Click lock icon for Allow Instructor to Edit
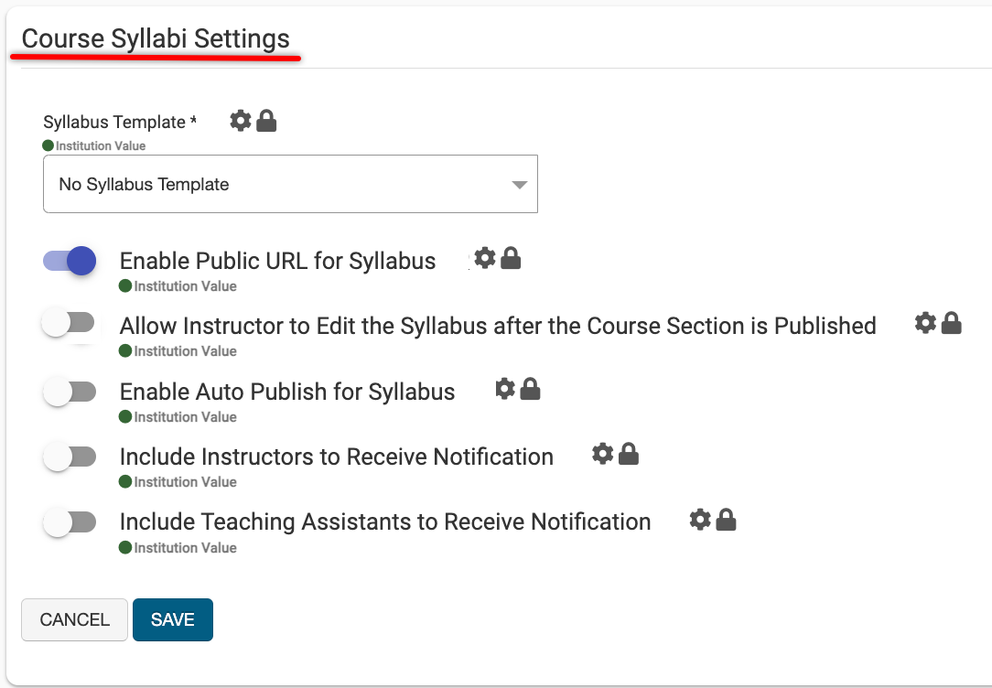 952,322
